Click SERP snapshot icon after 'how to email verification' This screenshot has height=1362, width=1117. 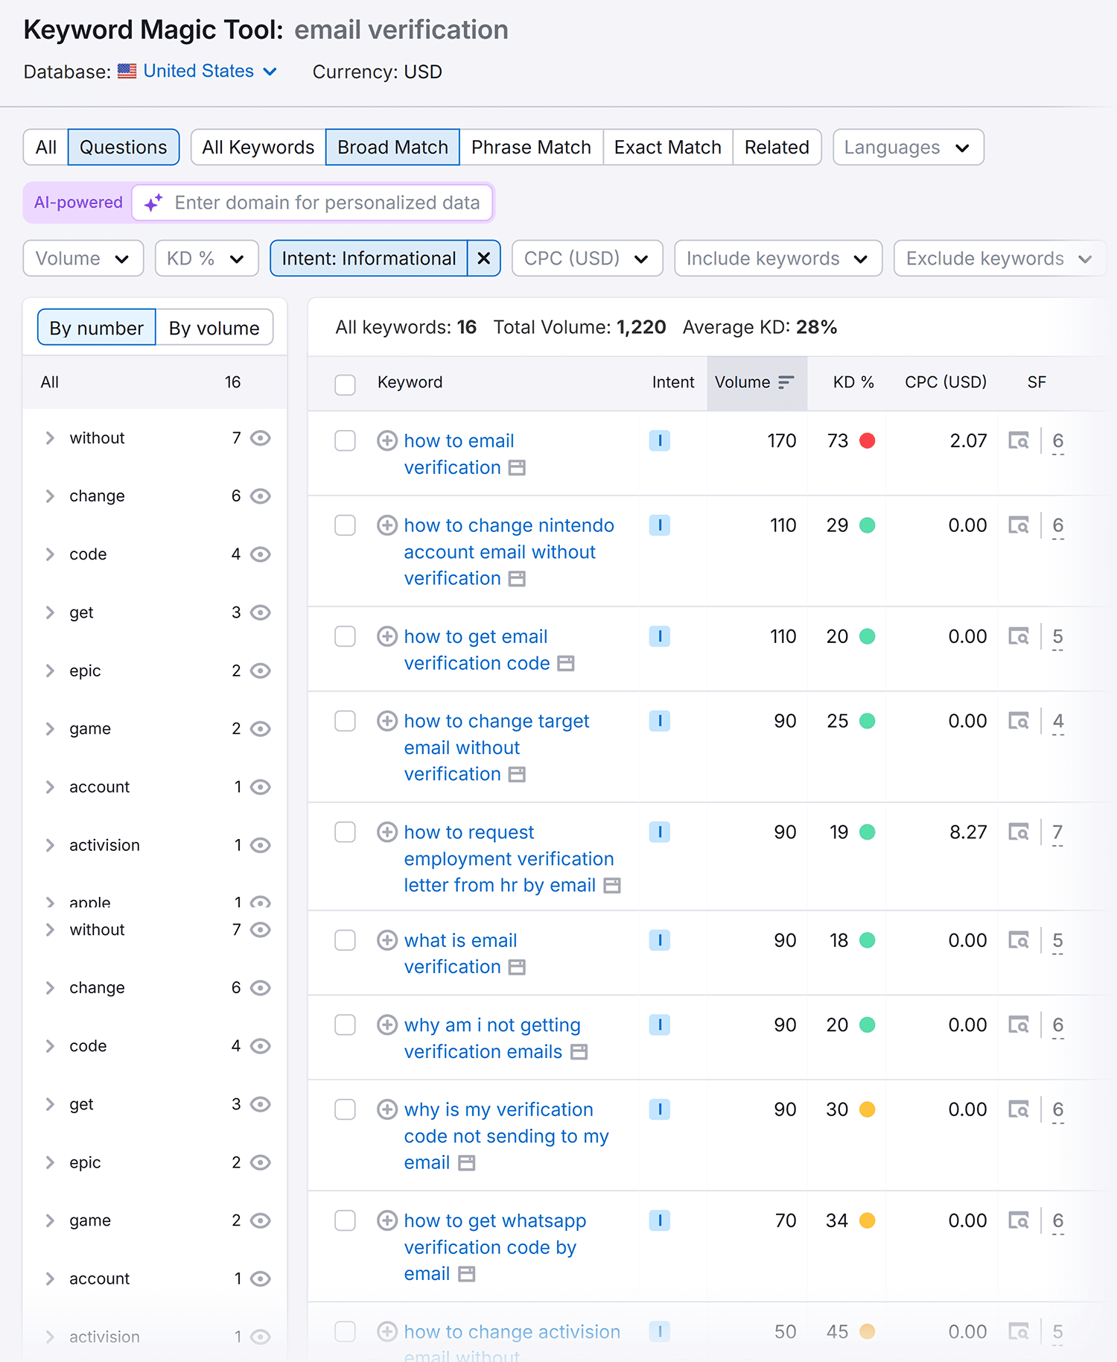(x=517, y=468)
